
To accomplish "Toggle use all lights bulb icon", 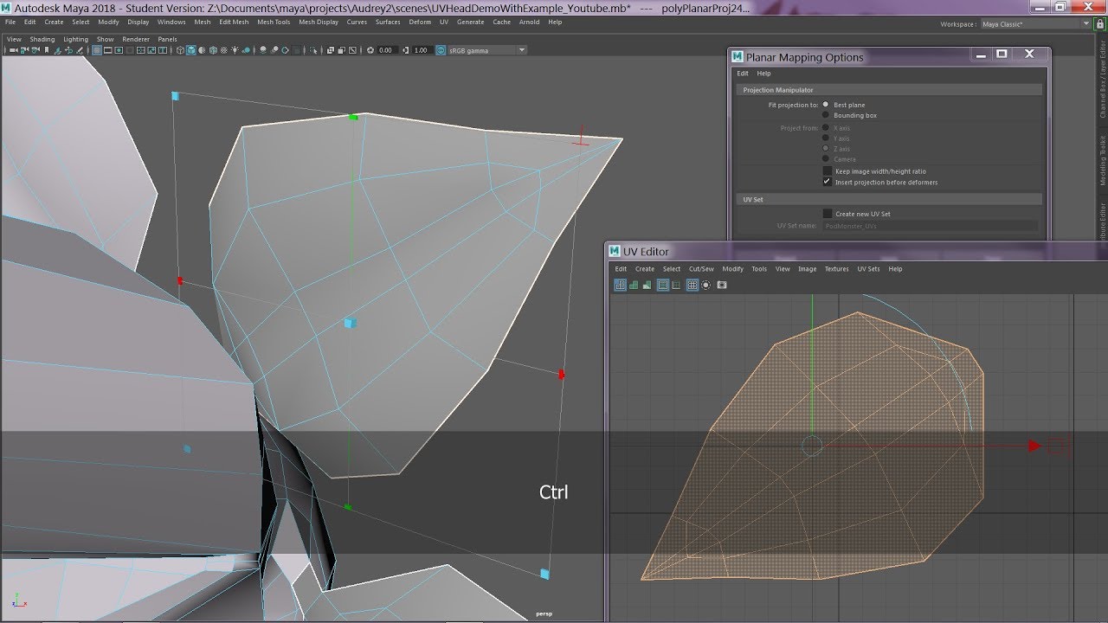I will 235,50.
